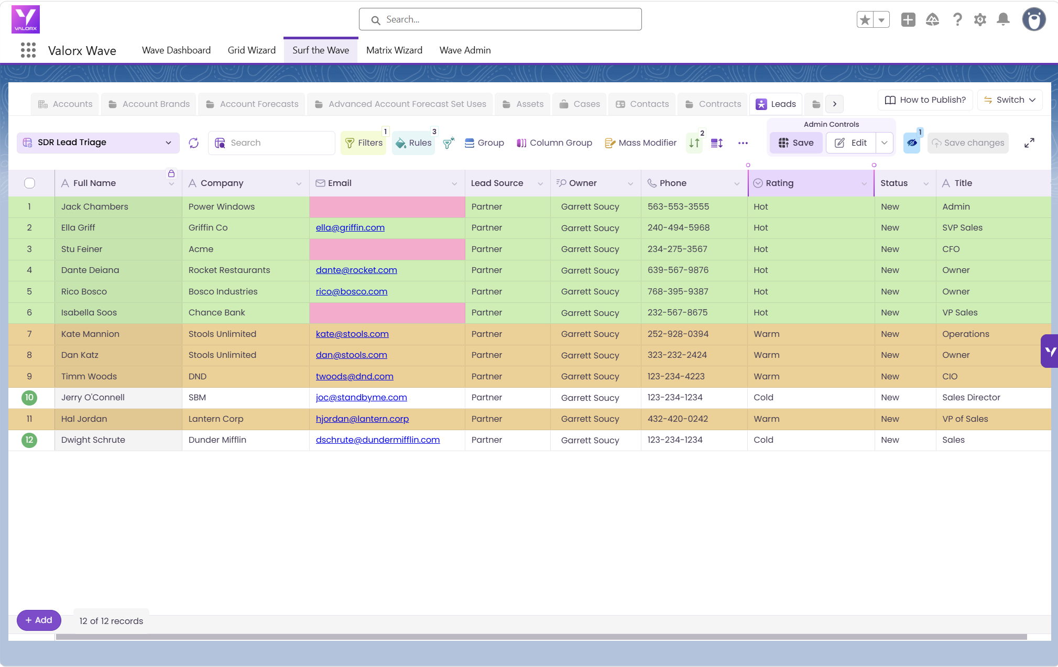The image size is (1058, 667).
Task: Open the Filters tool
Action: (x=364, y=143)
